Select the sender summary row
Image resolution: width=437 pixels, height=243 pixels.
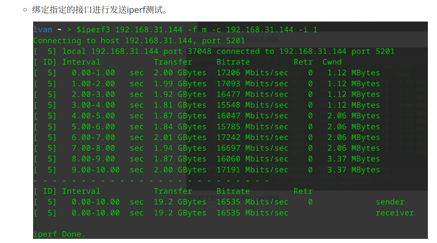(x=207, y=202)
